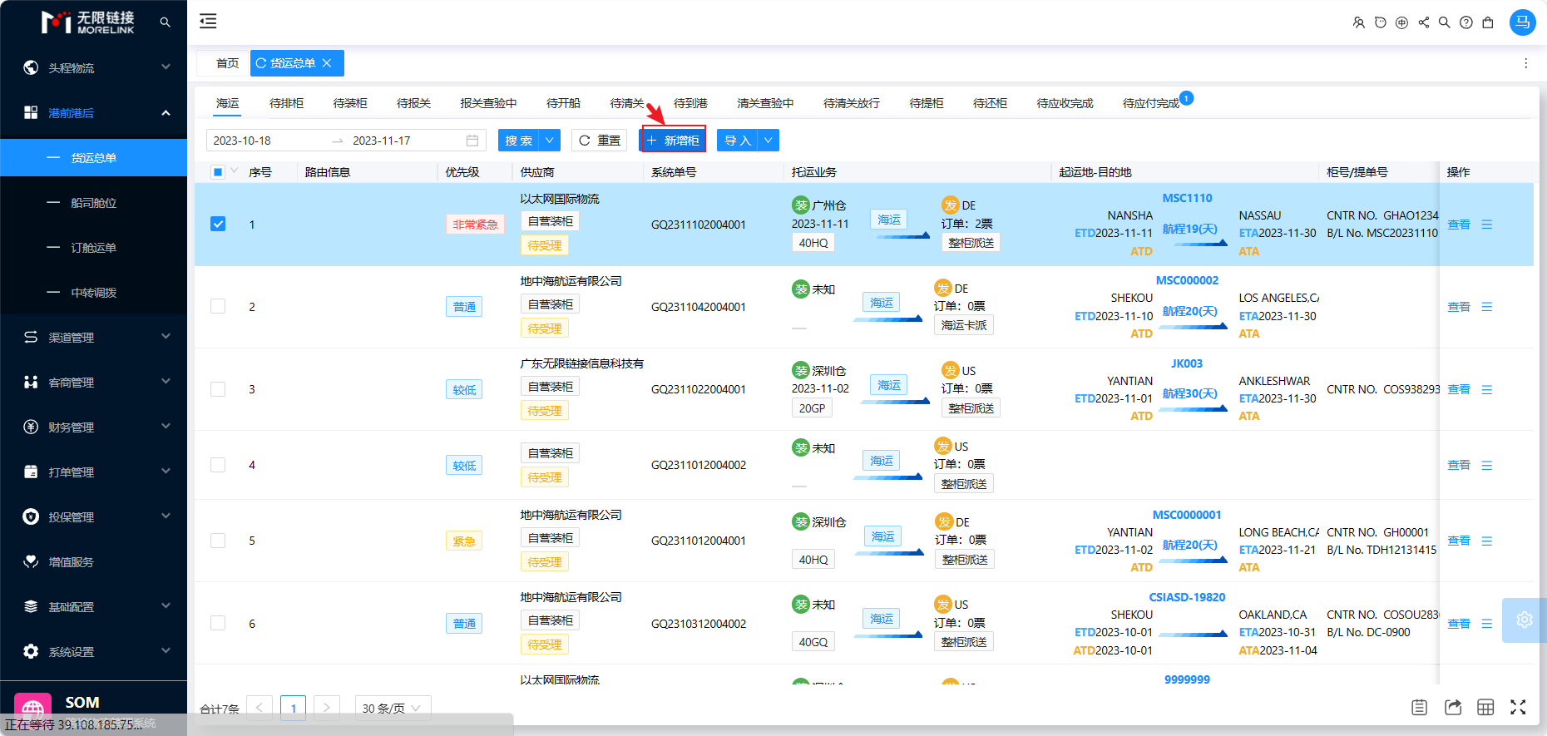The height and width of the screenshot is (736, 1547).
Task: Open more actions menu for row 3
Action: (x=1487, y=389)
